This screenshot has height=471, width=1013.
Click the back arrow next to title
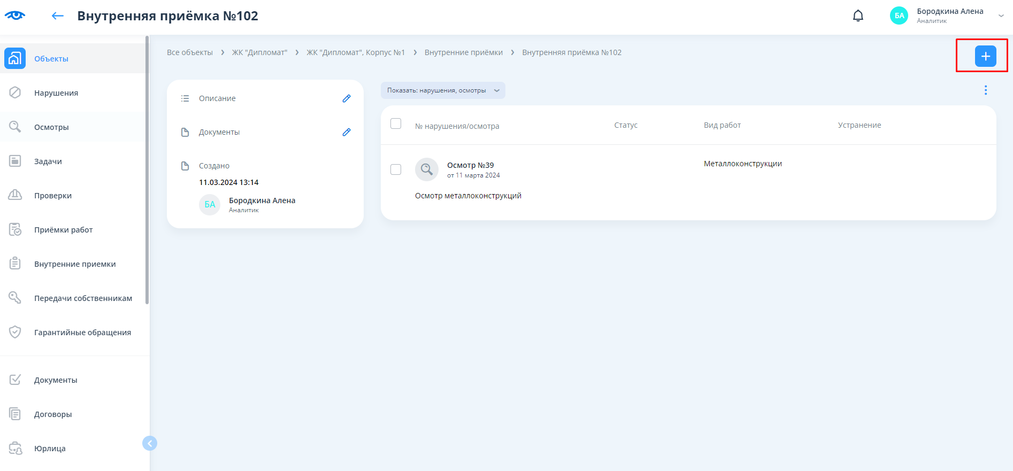click(57, 16)
